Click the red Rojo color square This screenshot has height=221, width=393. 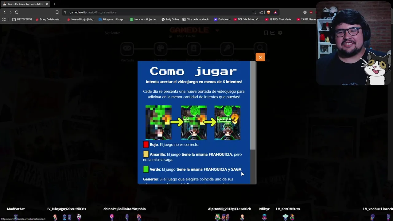point(146,144)
